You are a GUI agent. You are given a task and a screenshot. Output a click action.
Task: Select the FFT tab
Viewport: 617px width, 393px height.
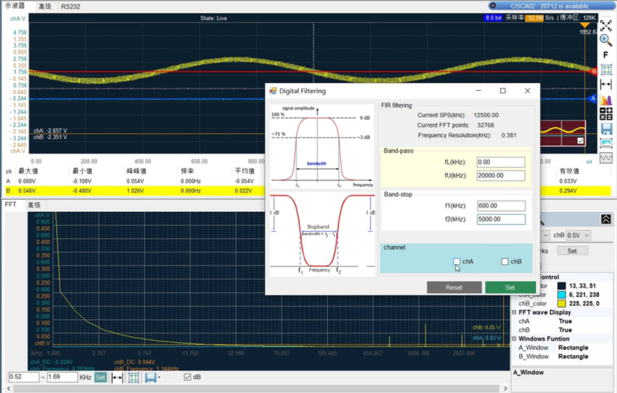[10, 205]
